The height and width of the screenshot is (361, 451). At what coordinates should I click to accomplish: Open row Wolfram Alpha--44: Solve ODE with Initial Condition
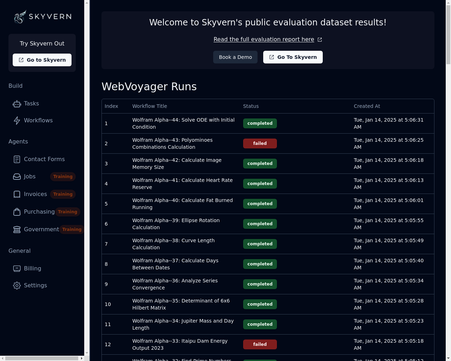tap(268, 123)
